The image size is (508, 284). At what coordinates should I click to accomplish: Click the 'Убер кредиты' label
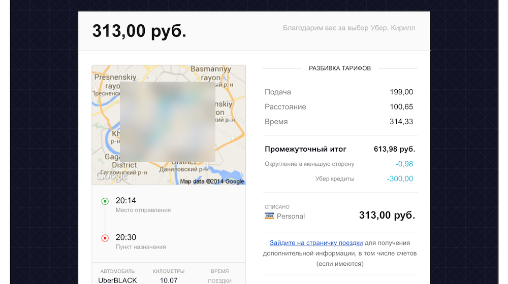click(x=335, y=179)
